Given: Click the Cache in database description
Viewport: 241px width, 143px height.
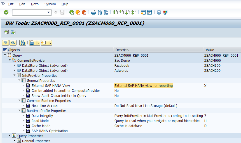Looking at the screenshot, I should pos(128,126).
